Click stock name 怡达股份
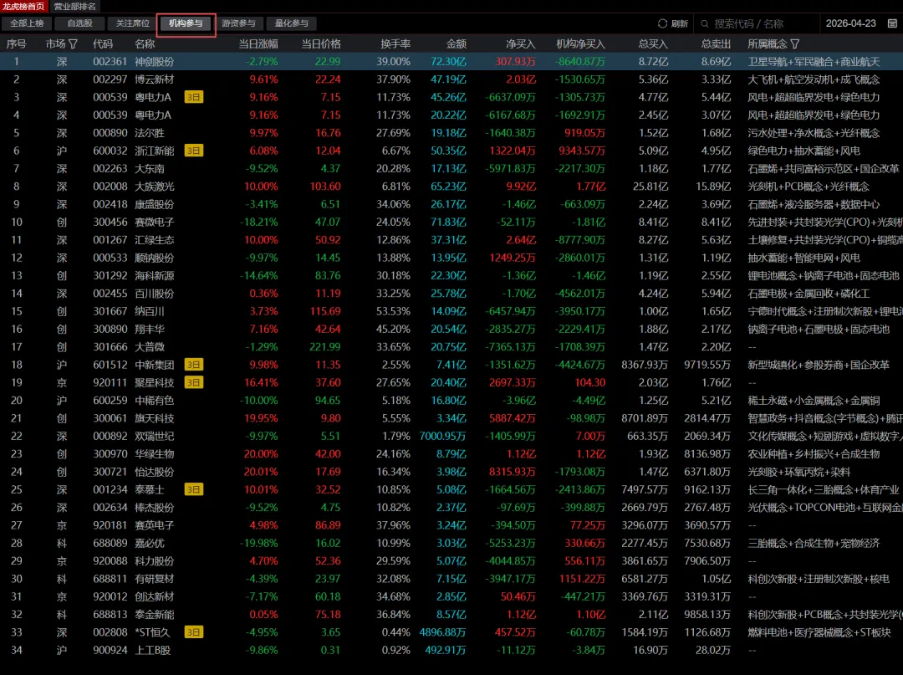 tap(155, 472)
